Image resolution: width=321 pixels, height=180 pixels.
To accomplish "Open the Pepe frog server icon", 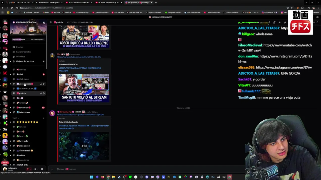I will pos(5,154).
